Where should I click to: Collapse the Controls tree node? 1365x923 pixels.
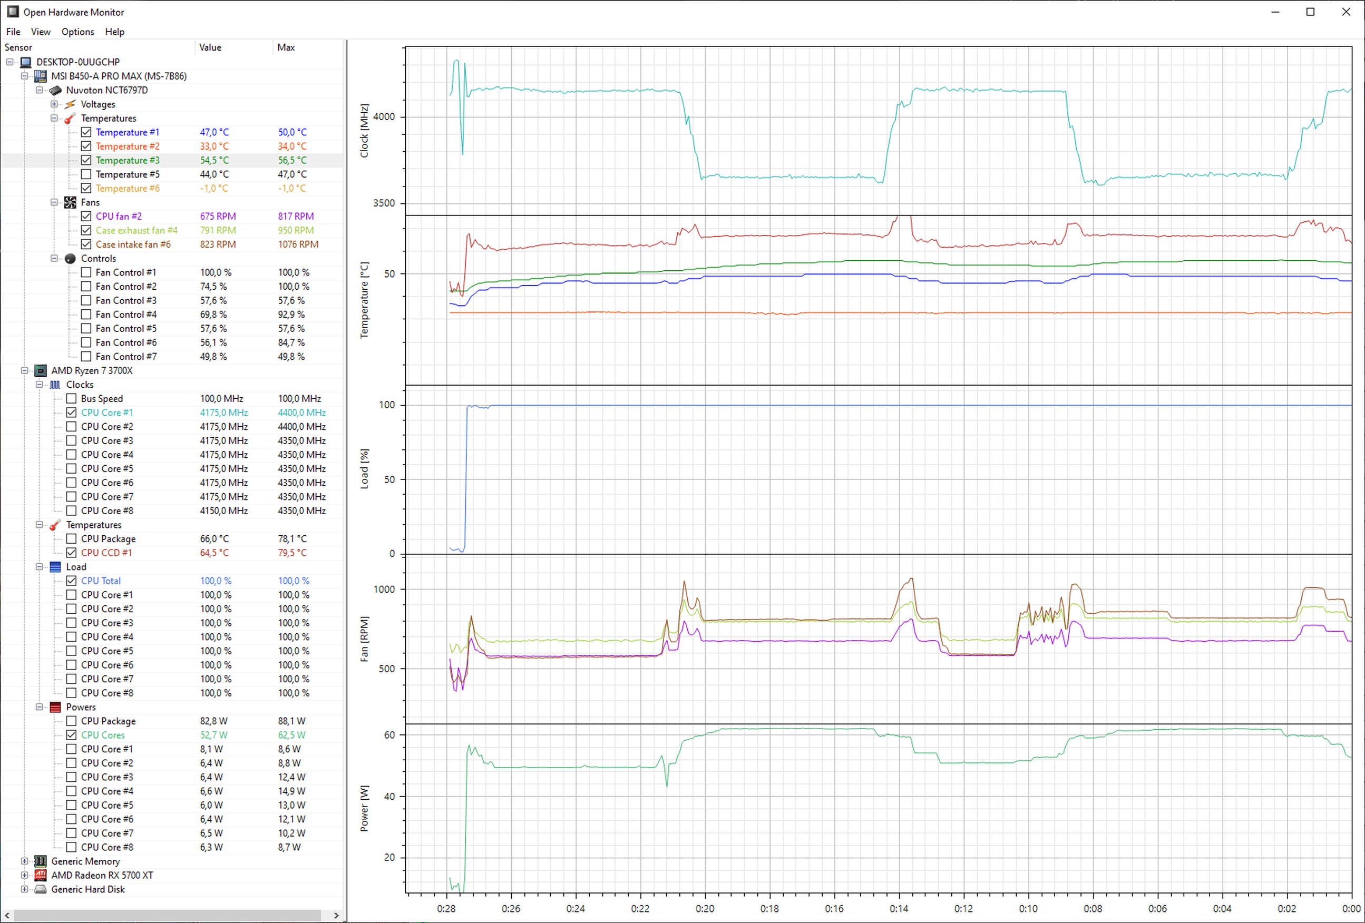click(54, 258)
